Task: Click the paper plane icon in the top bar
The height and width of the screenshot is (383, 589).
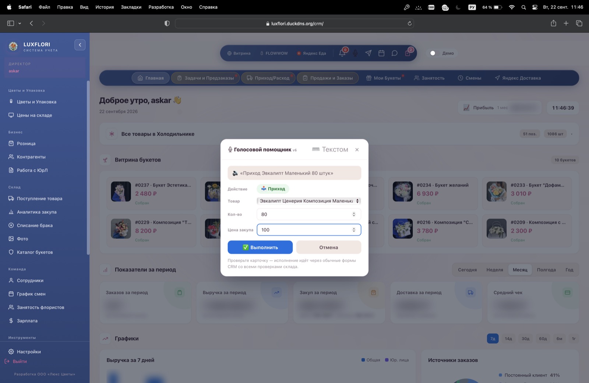Action: (x=368, y=53)
